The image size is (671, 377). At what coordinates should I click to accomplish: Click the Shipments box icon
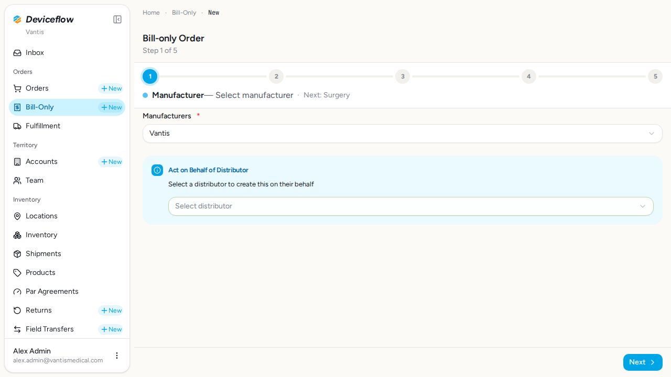click(x=17, y=254)
